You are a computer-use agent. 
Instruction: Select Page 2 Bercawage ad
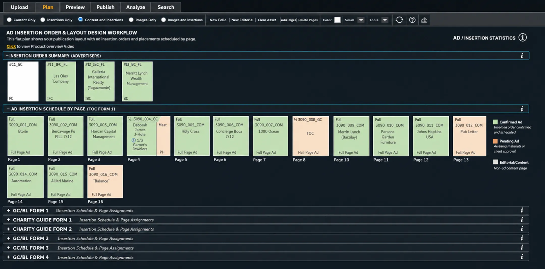tap(65, 136)
